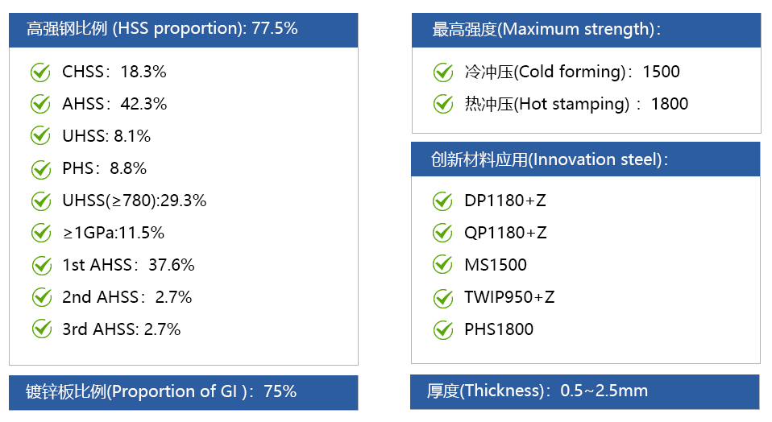Image resolution: width=772 pixels, height=422 pixels.
Task: Click checkmark beside Cold forming 1500
Action: coord(443,72)
